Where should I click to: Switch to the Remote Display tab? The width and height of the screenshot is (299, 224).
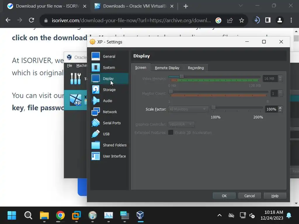tap(167, 68)
